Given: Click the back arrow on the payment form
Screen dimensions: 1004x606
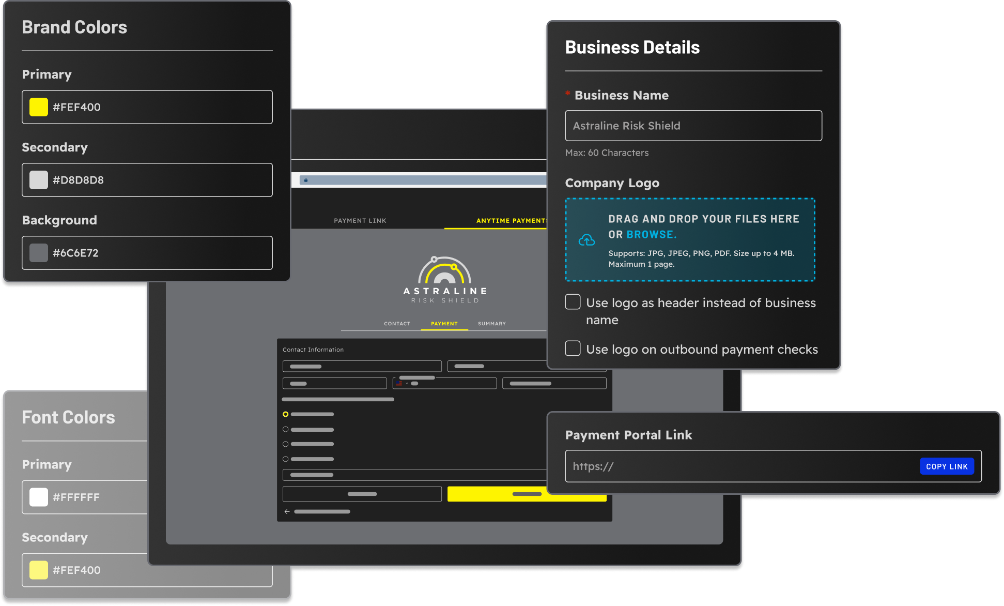Looking at the screenshot, I should 287,511.
